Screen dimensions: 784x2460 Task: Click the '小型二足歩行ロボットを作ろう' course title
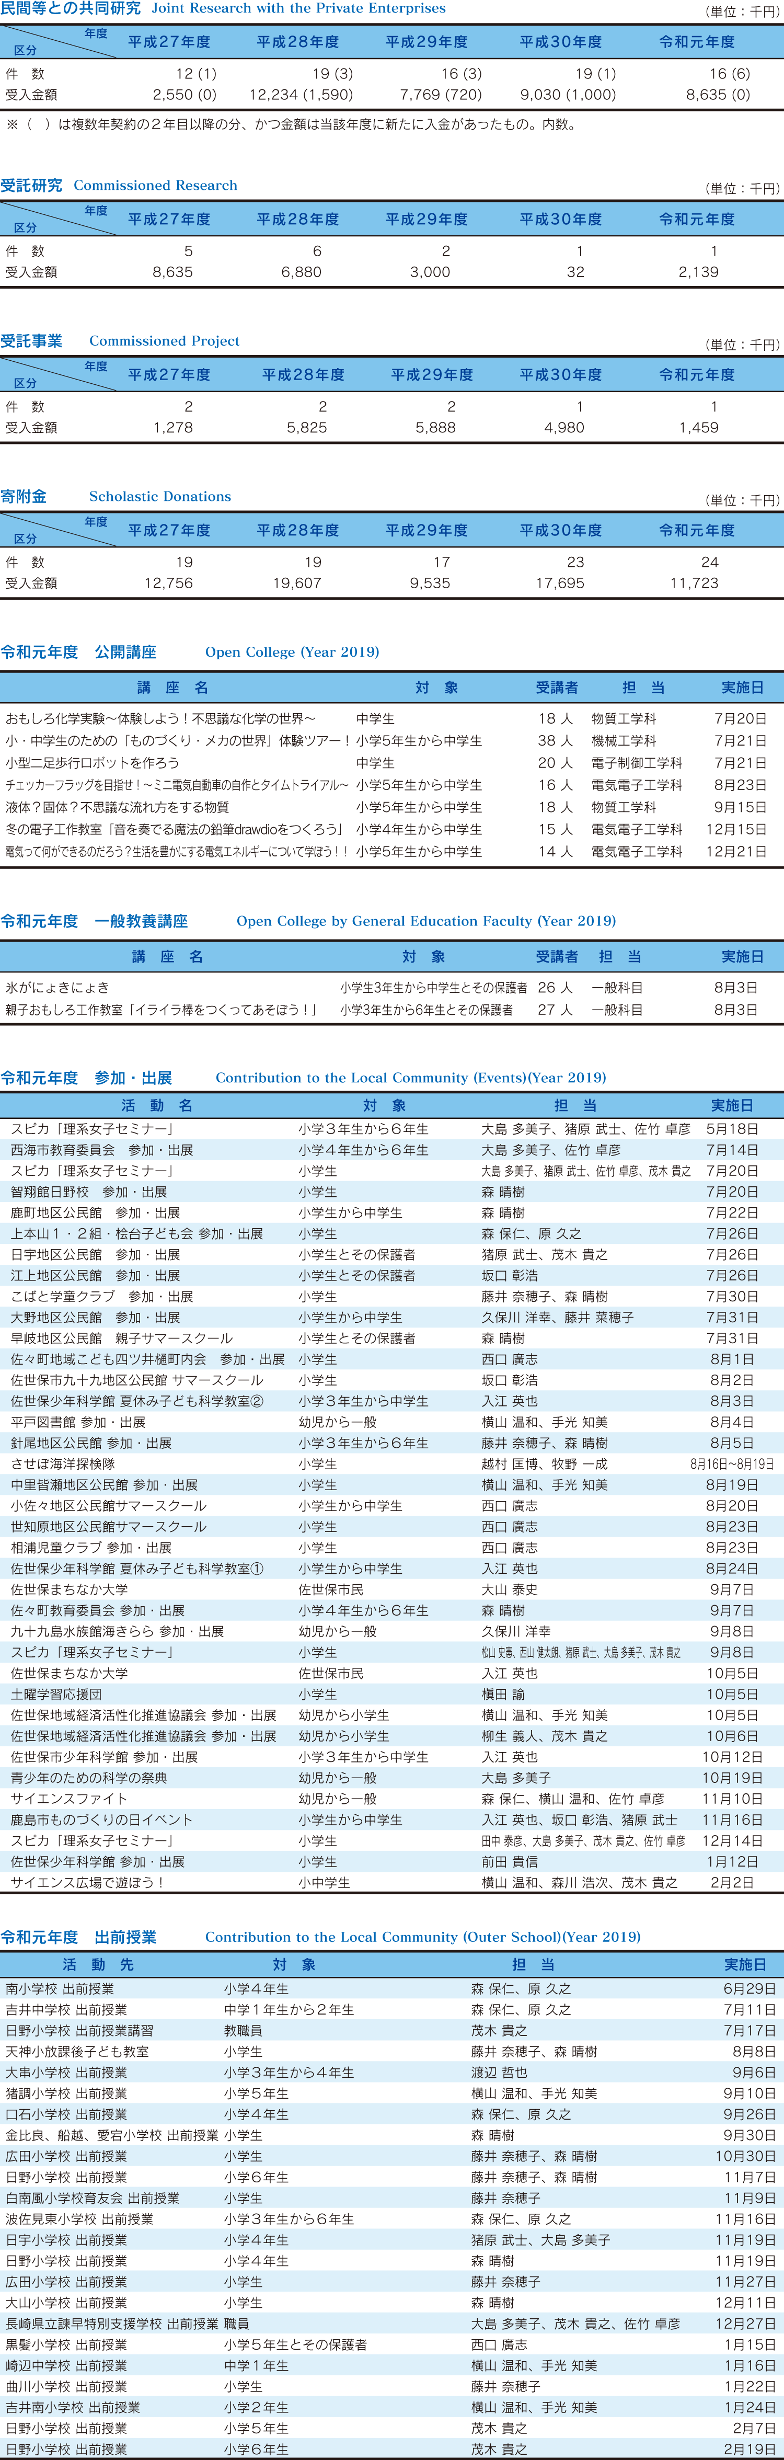pyautogui.click(x=91, y=764)
